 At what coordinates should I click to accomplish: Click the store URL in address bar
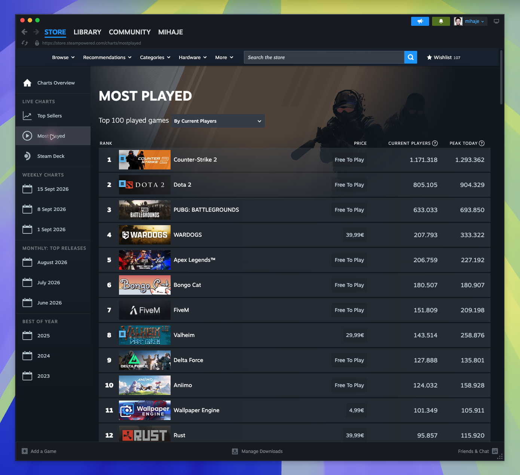click(x=92, y=43)
